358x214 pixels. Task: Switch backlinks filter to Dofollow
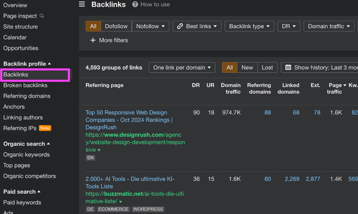pos(116,26)
